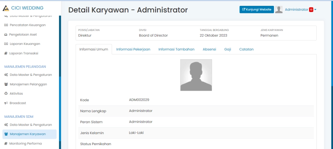Click the Manajemen Pelanggan people icon

coord(6,84)
